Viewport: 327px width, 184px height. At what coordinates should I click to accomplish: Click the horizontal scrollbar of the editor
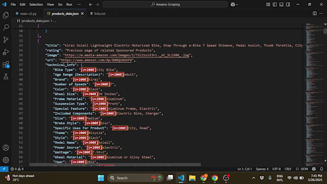click(x=115, y=165)
